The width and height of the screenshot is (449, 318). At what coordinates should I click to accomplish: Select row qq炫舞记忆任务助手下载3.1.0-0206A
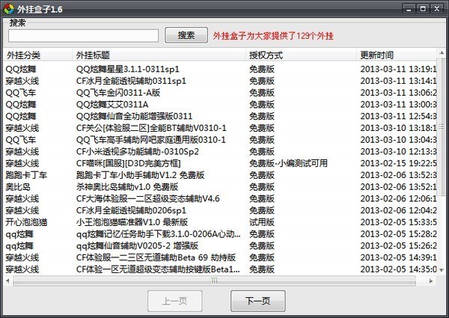pos(221,234)
